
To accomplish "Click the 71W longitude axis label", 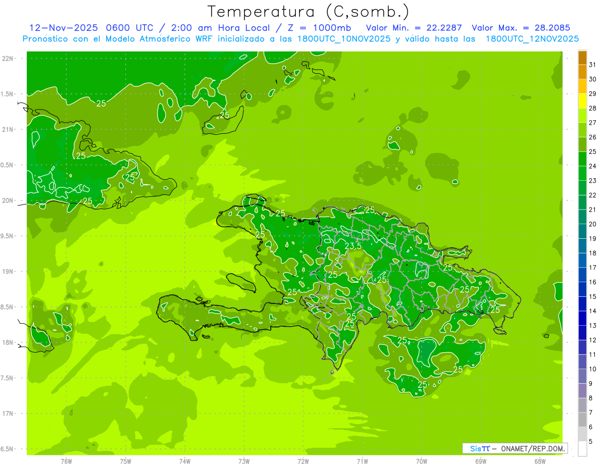I will point(362,461).
